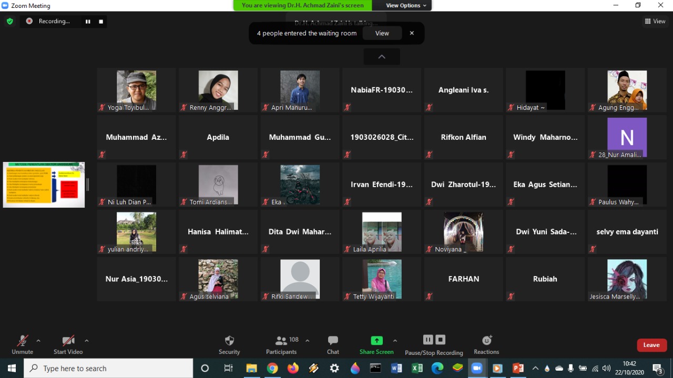Click the green Share Screen icon
Screen dimensions: 673x378
(376, 341)
